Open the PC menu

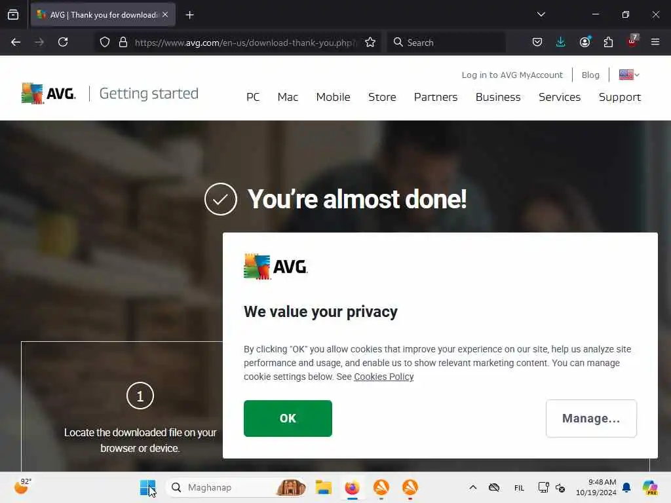pyautogui.click(x=253, y=97)
